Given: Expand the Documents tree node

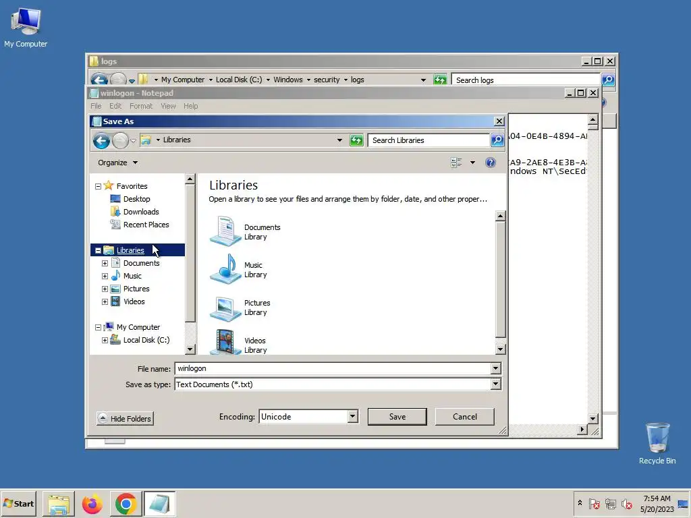Looking at the screenshot, I should pyautogui.click(x=105, y=264).
